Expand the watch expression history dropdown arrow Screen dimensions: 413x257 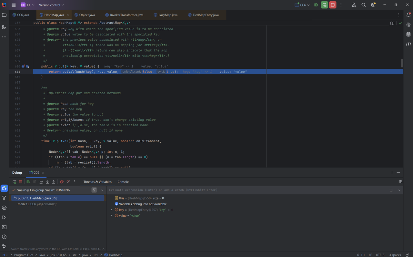click(399, 190)
